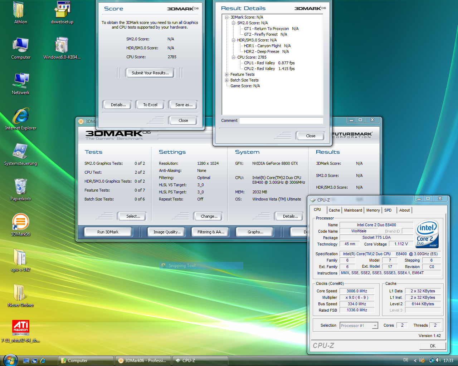Image resolution: width=458 pixels, height=366 pixels.
Task: Expand the Feature Tests tree node
Action: click(x=226, y=74)
